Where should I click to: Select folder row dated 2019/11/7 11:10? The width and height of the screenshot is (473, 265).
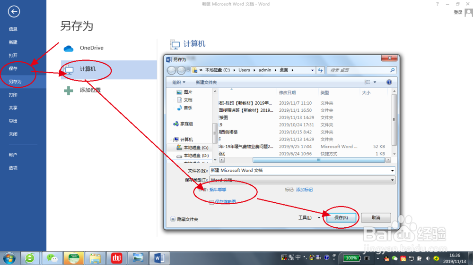click(304, 103)
